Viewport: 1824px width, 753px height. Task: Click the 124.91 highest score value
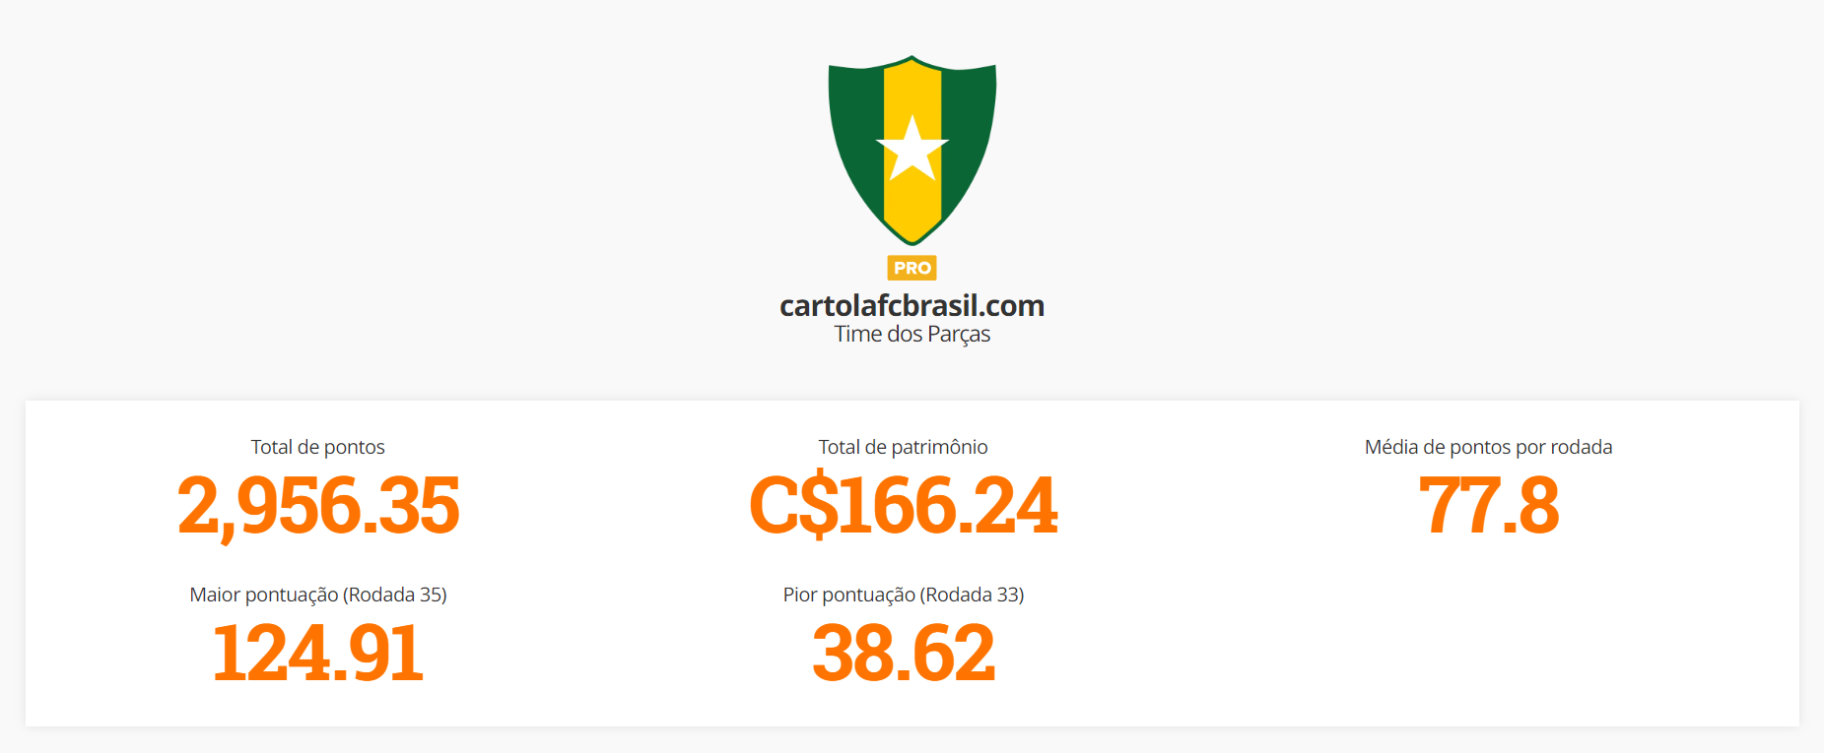tap(318, 653)
